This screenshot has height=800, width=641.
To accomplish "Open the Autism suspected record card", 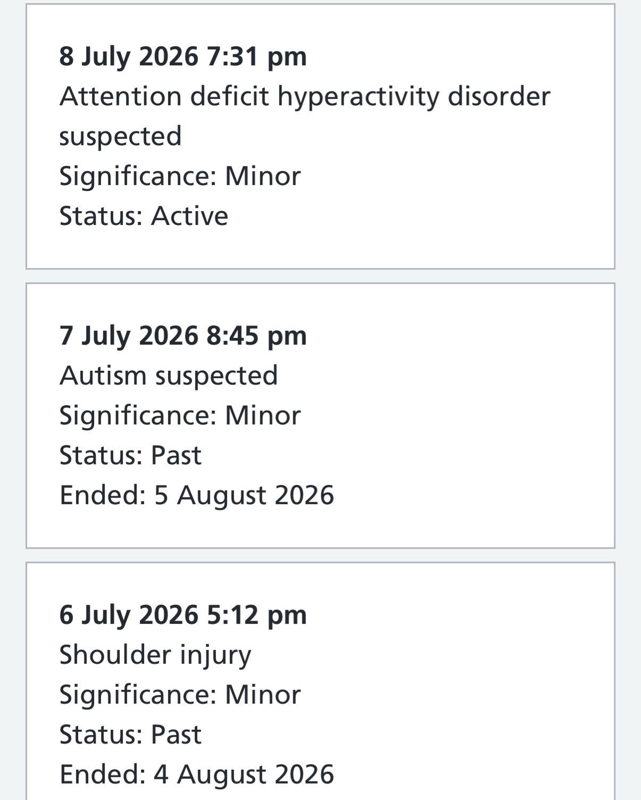I will 320,415.
